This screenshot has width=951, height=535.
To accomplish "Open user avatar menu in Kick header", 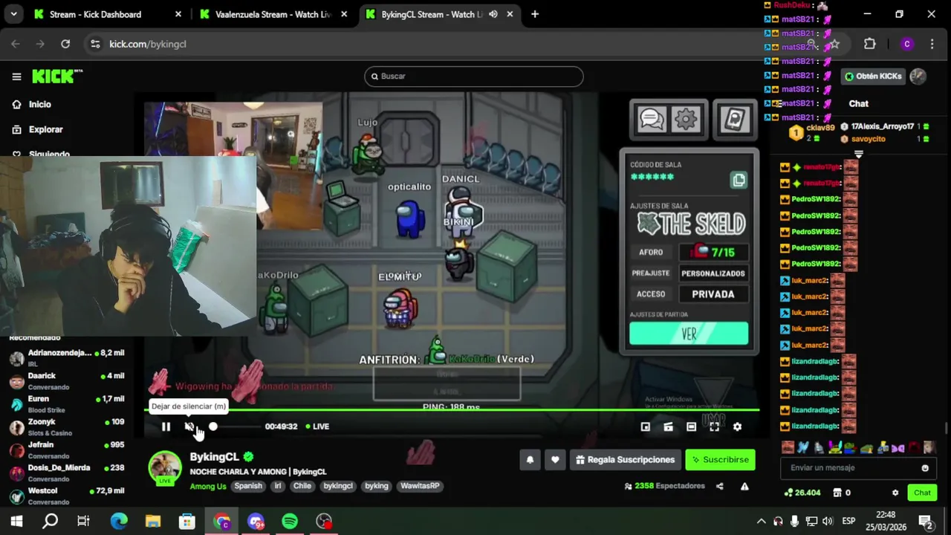I will pyautogui.click(x=918, y=76).
